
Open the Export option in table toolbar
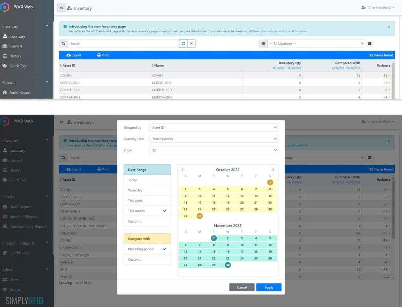tap(74, 55)
